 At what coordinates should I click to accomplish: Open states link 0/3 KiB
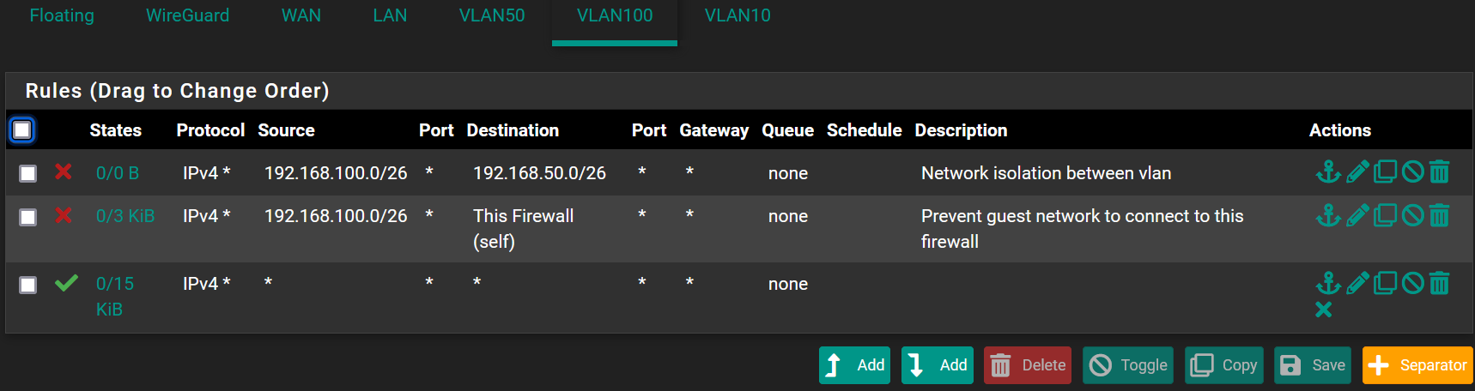pos(125,216)
